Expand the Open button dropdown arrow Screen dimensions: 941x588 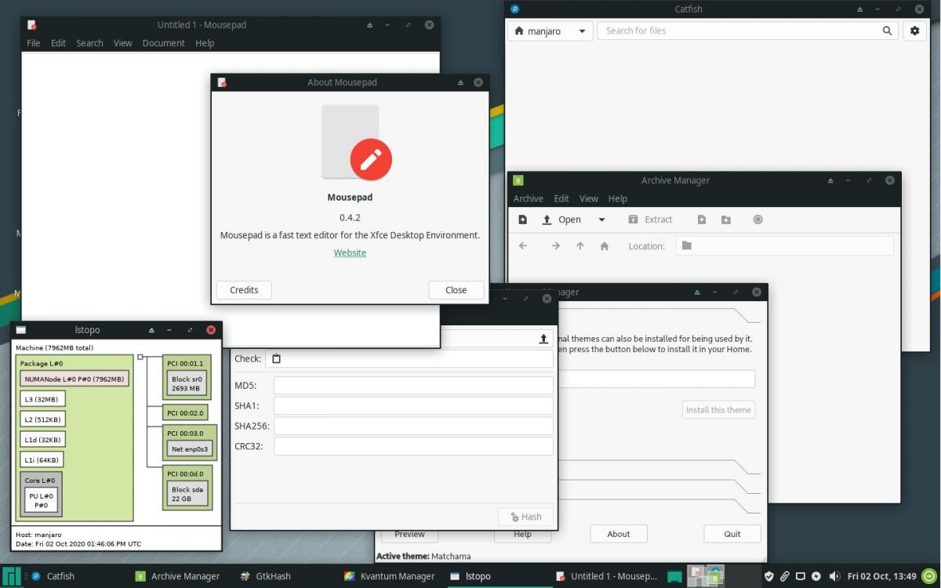pos(601,220)
